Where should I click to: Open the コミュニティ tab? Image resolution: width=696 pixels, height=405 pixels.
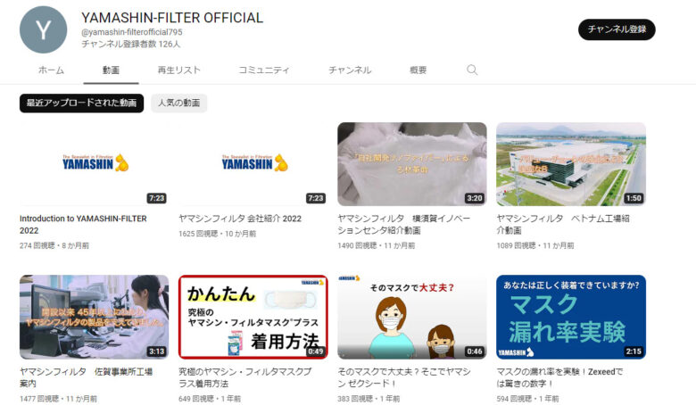tap(263, 70)
